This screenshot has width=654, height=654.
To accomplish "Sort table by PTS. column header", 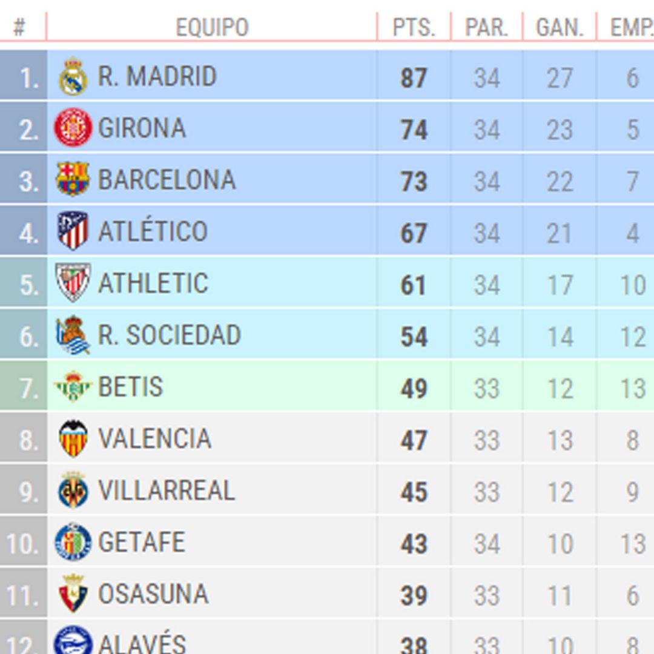I will pos(414,27).
